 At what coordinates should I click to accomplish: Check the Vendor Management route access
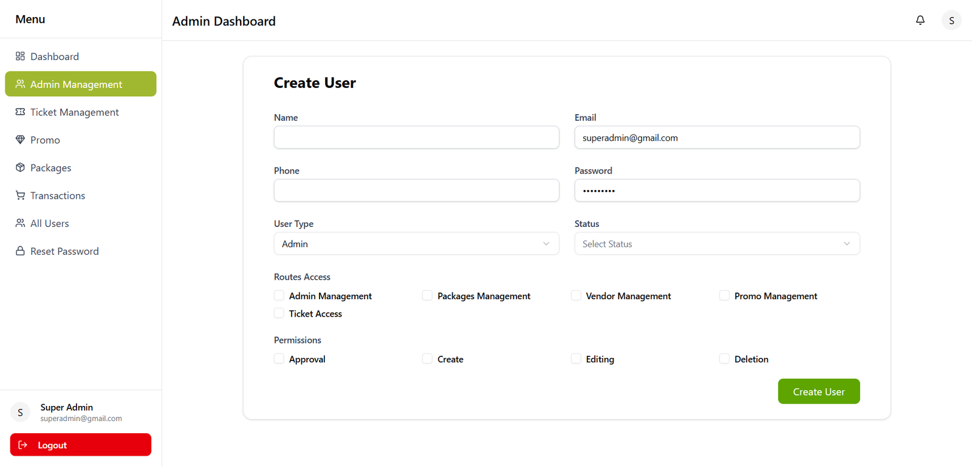pos(576,295)
